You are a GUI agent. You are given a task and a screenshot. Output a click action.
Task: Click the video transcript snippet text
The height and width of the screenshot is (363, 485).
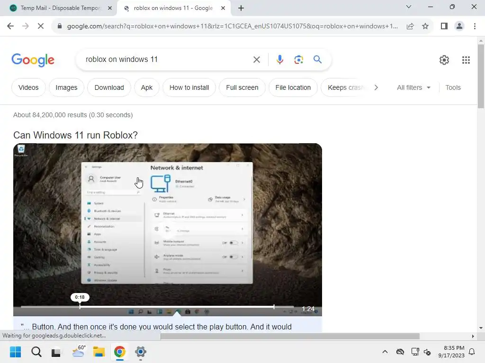click(x=156, y=327)
